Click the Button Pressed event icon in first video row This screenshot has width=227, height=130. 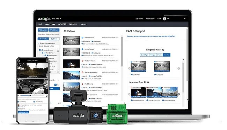[82, 38]
